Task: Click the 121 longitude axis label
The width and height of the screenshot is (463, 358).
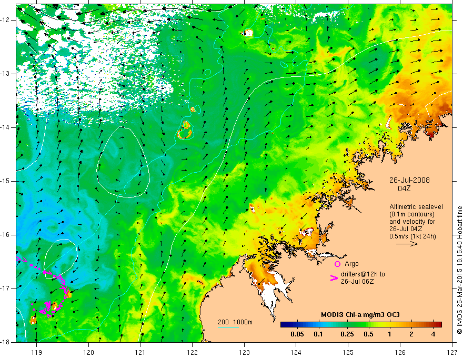Action: tap(140, 352)
